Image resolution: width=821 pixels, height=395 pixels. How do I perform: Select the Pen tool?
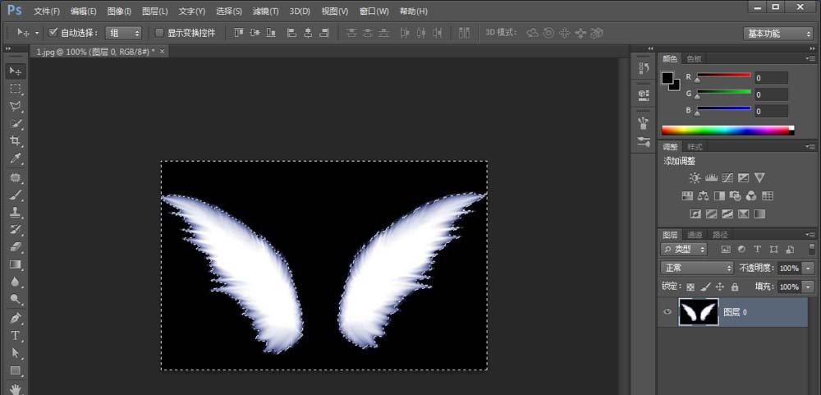click(x=15, y=318)
